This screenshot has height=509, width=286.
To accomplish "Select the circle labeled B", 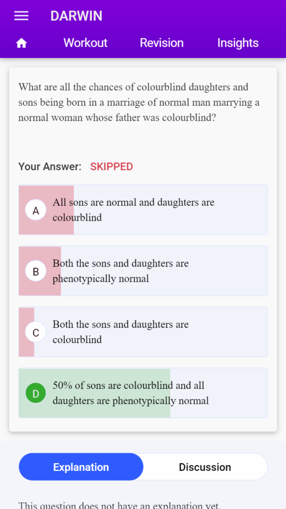I will point(36,271).
